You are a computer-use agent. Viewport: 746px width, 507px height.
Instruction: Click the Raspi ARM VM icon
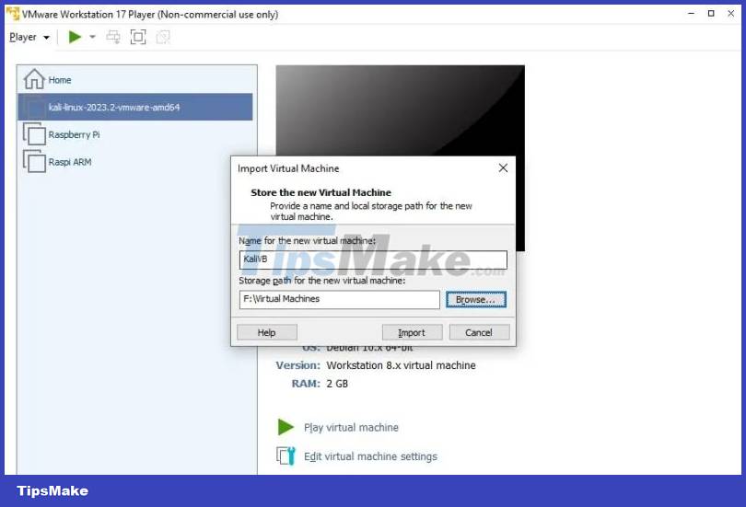pyautogui.click(x=34, y=162)
